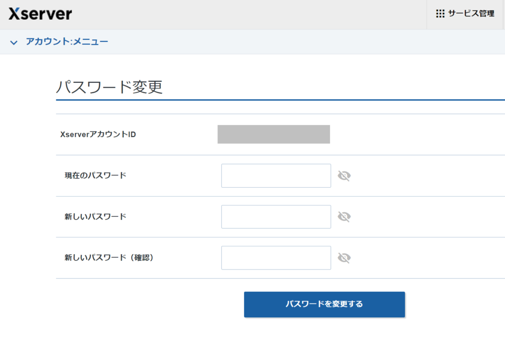Expand the アカウント:メニュー chevron arrow

[x=14, y=42]
